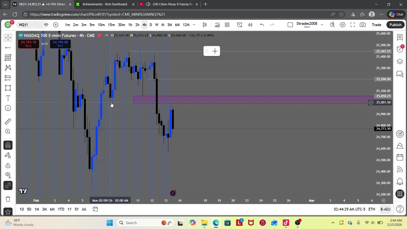This screenshot has width=407, height=229.
Task: Open the layout setup square icon
Action: (x=290, y=25)
